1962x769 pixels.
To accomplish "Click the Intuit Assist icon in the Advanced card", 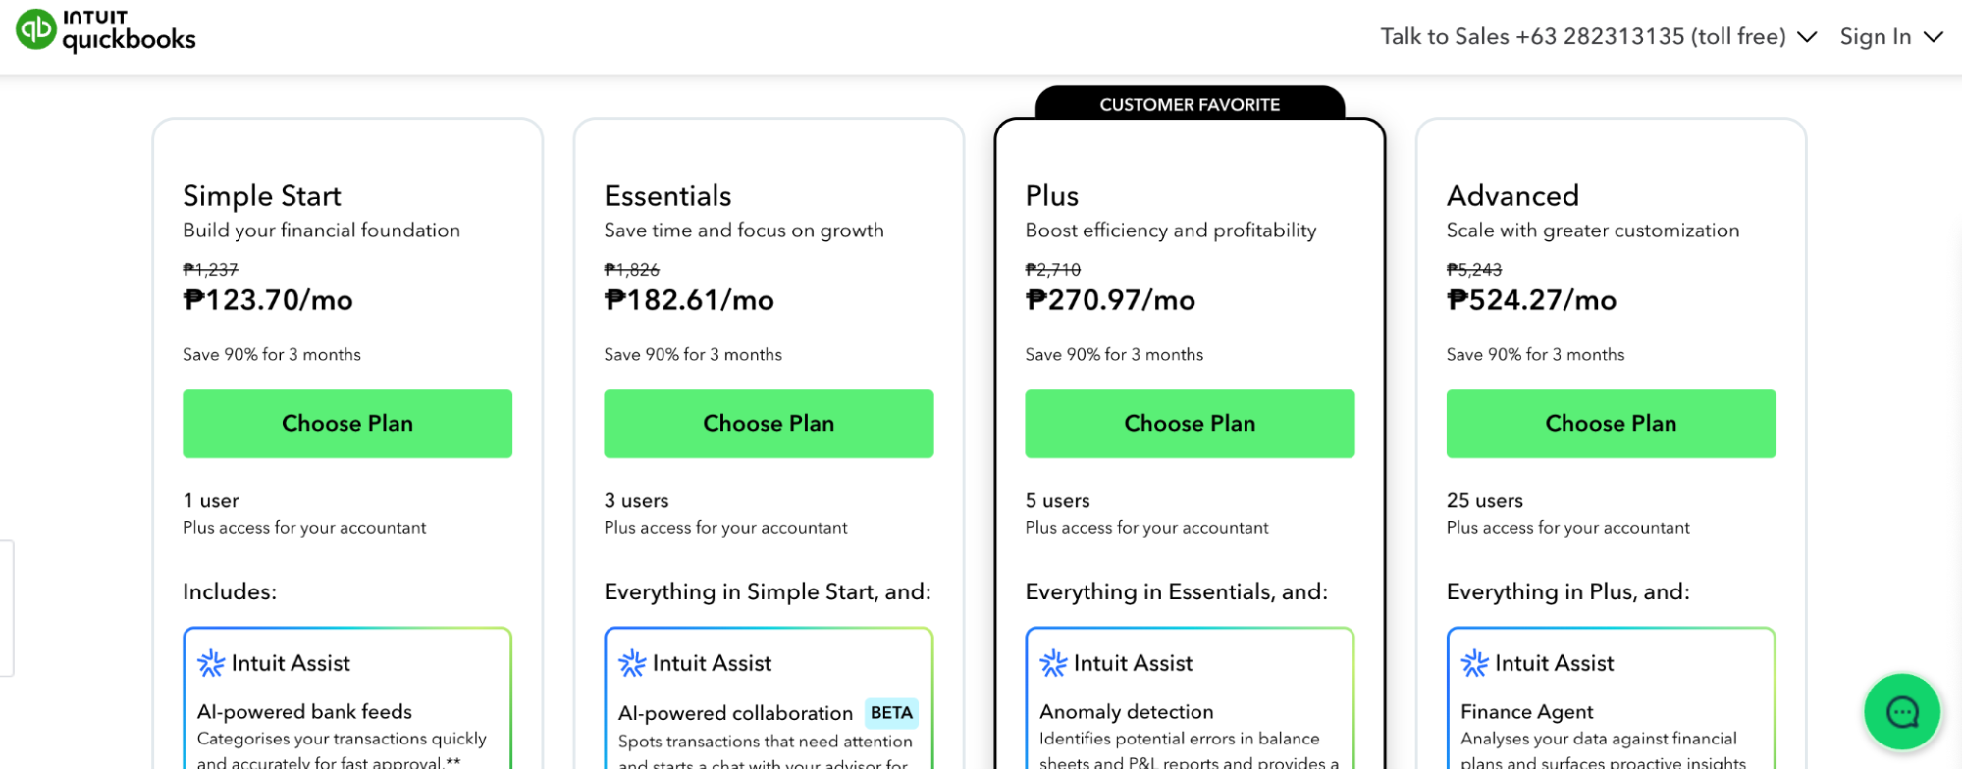I will click(1471, 663).
